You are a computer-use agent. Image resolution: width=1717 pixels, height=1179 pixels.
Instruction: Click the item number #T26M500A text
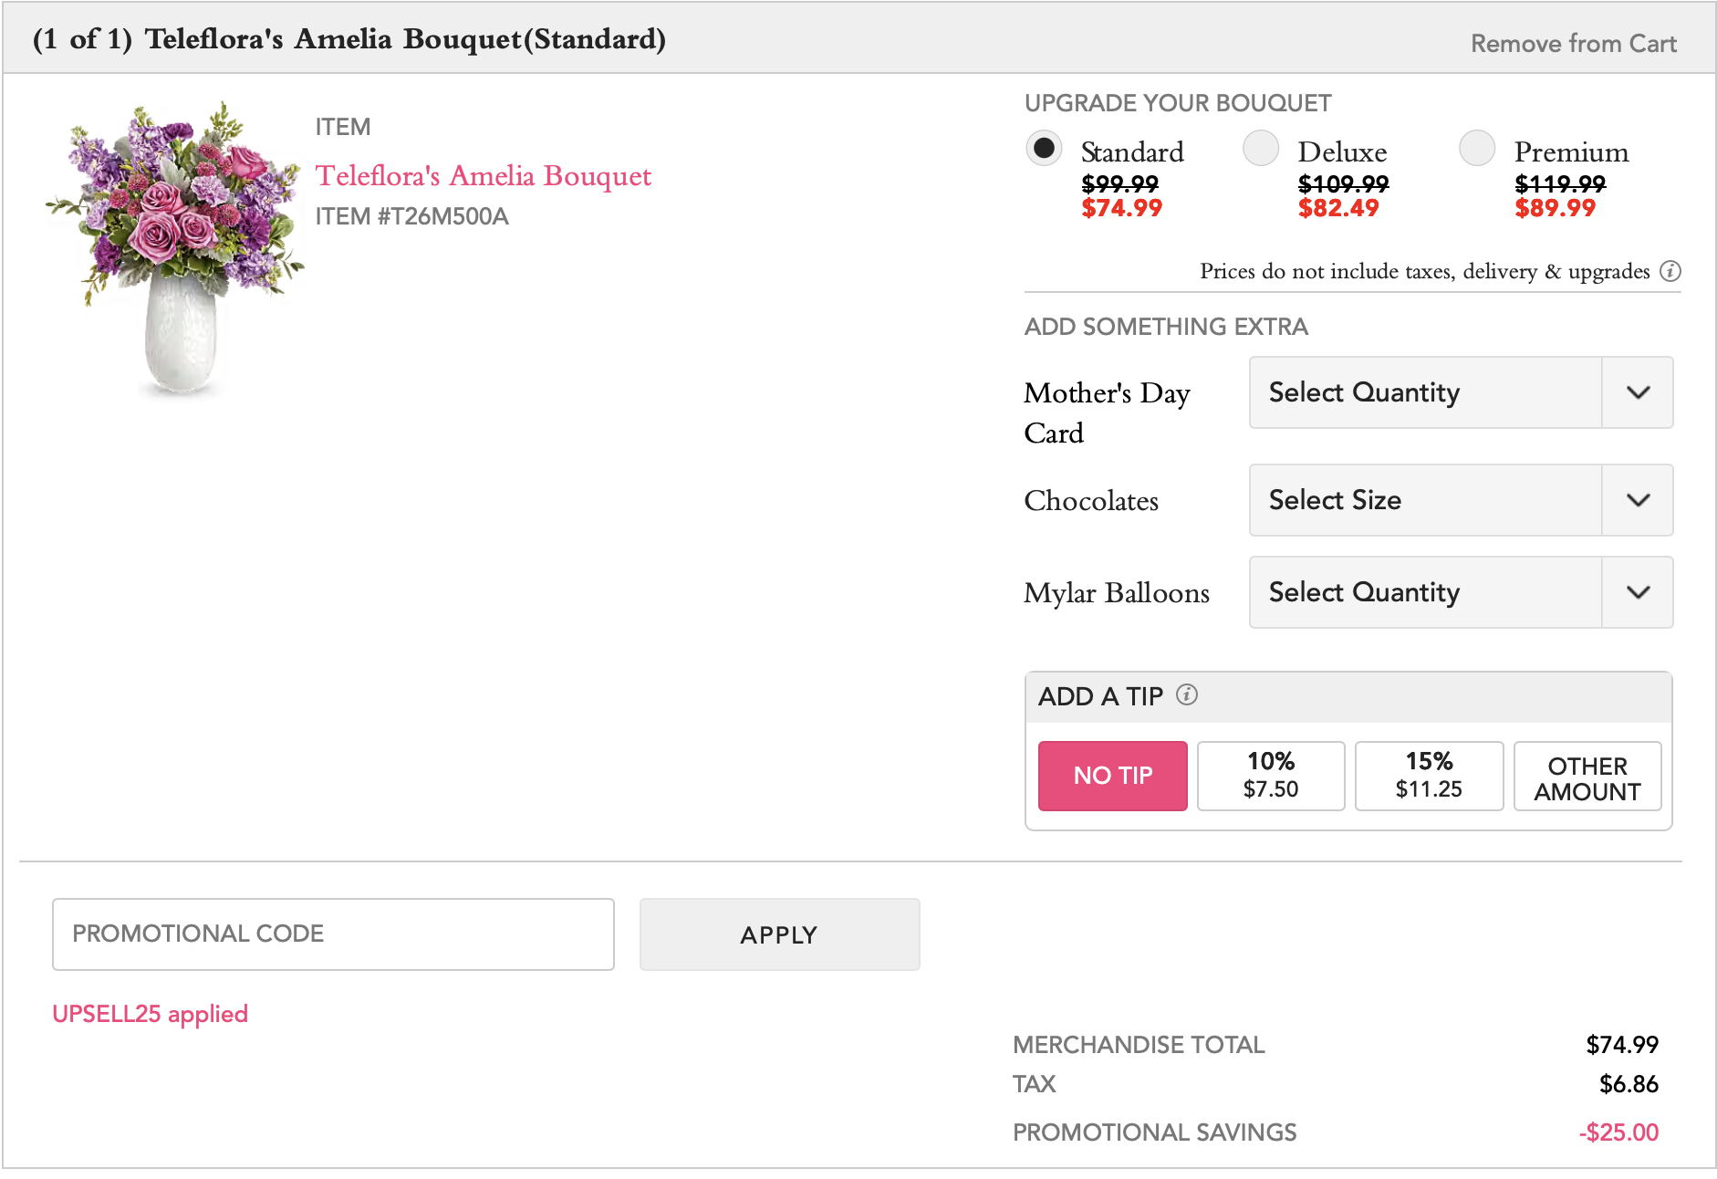point(411,216)
